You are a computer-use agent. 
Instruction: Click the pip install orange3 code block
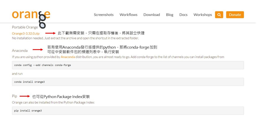(128, 111)
